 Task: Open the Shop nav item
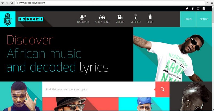click(x=150, y=19)
